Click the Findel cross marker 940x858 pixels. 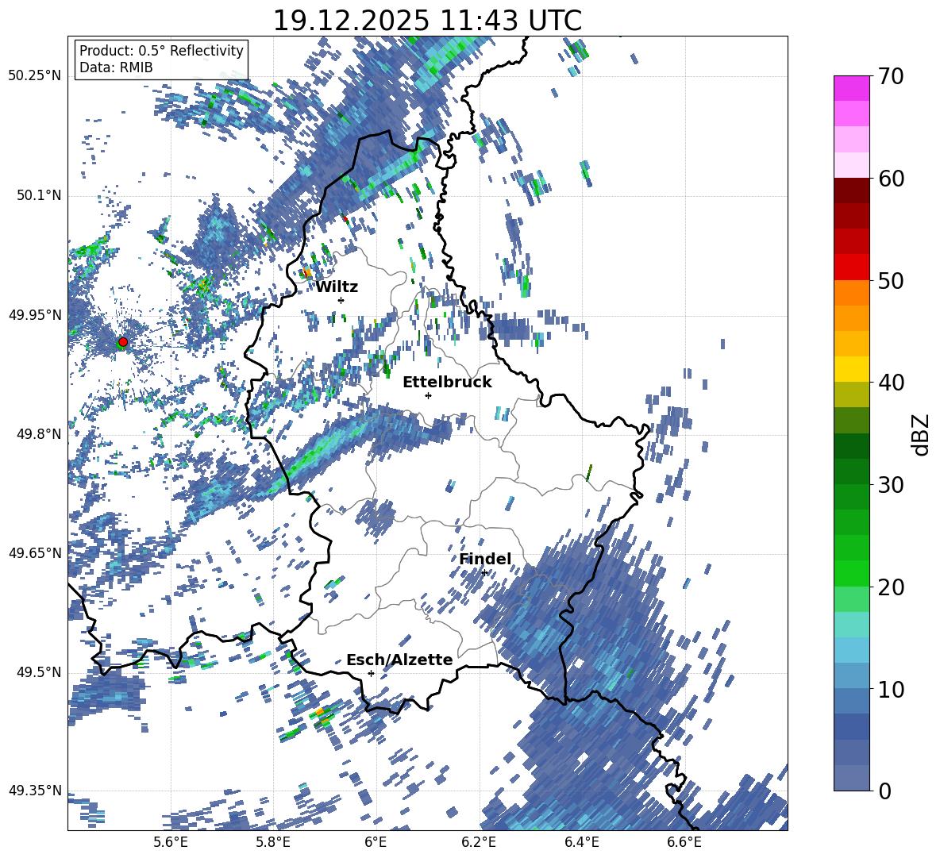pos(485,573)
